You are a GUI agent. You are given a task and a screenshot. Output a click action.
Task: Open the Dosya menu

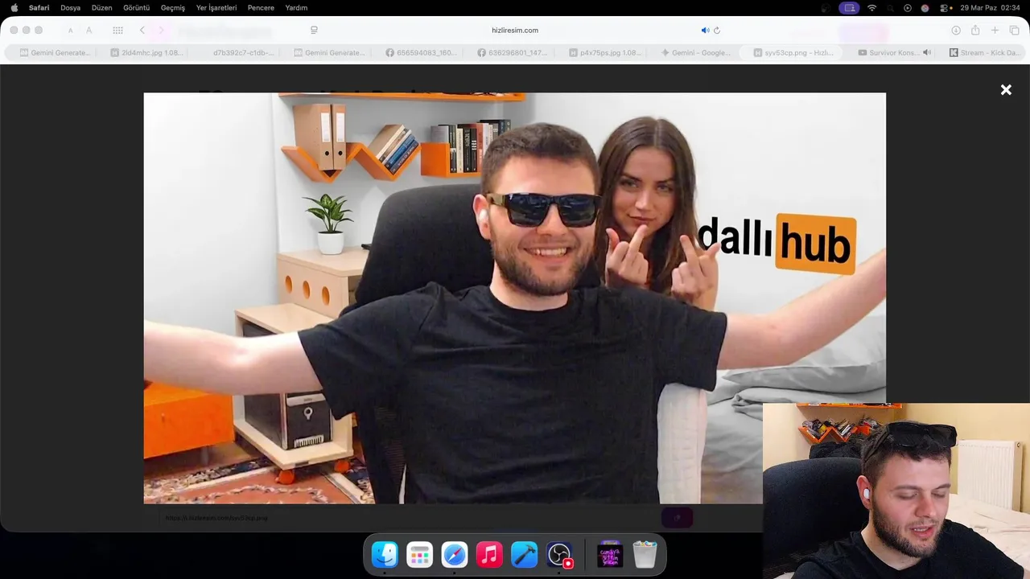70,8
